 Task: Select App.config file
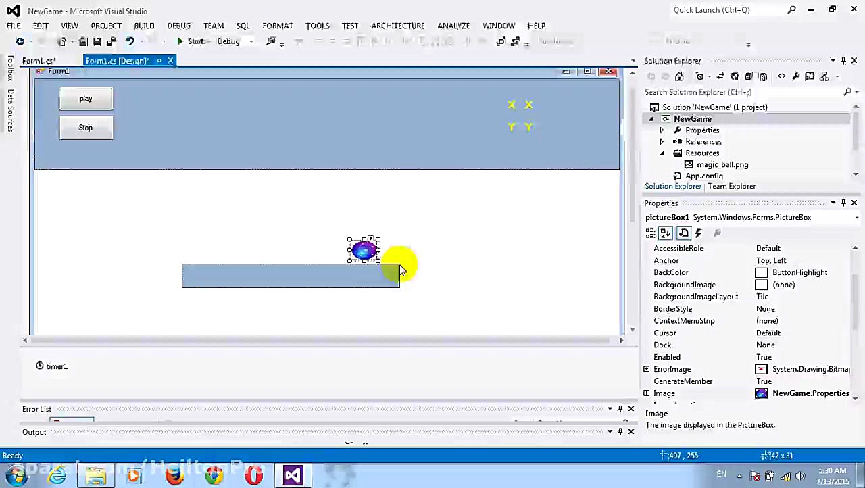tap(703, 176)
